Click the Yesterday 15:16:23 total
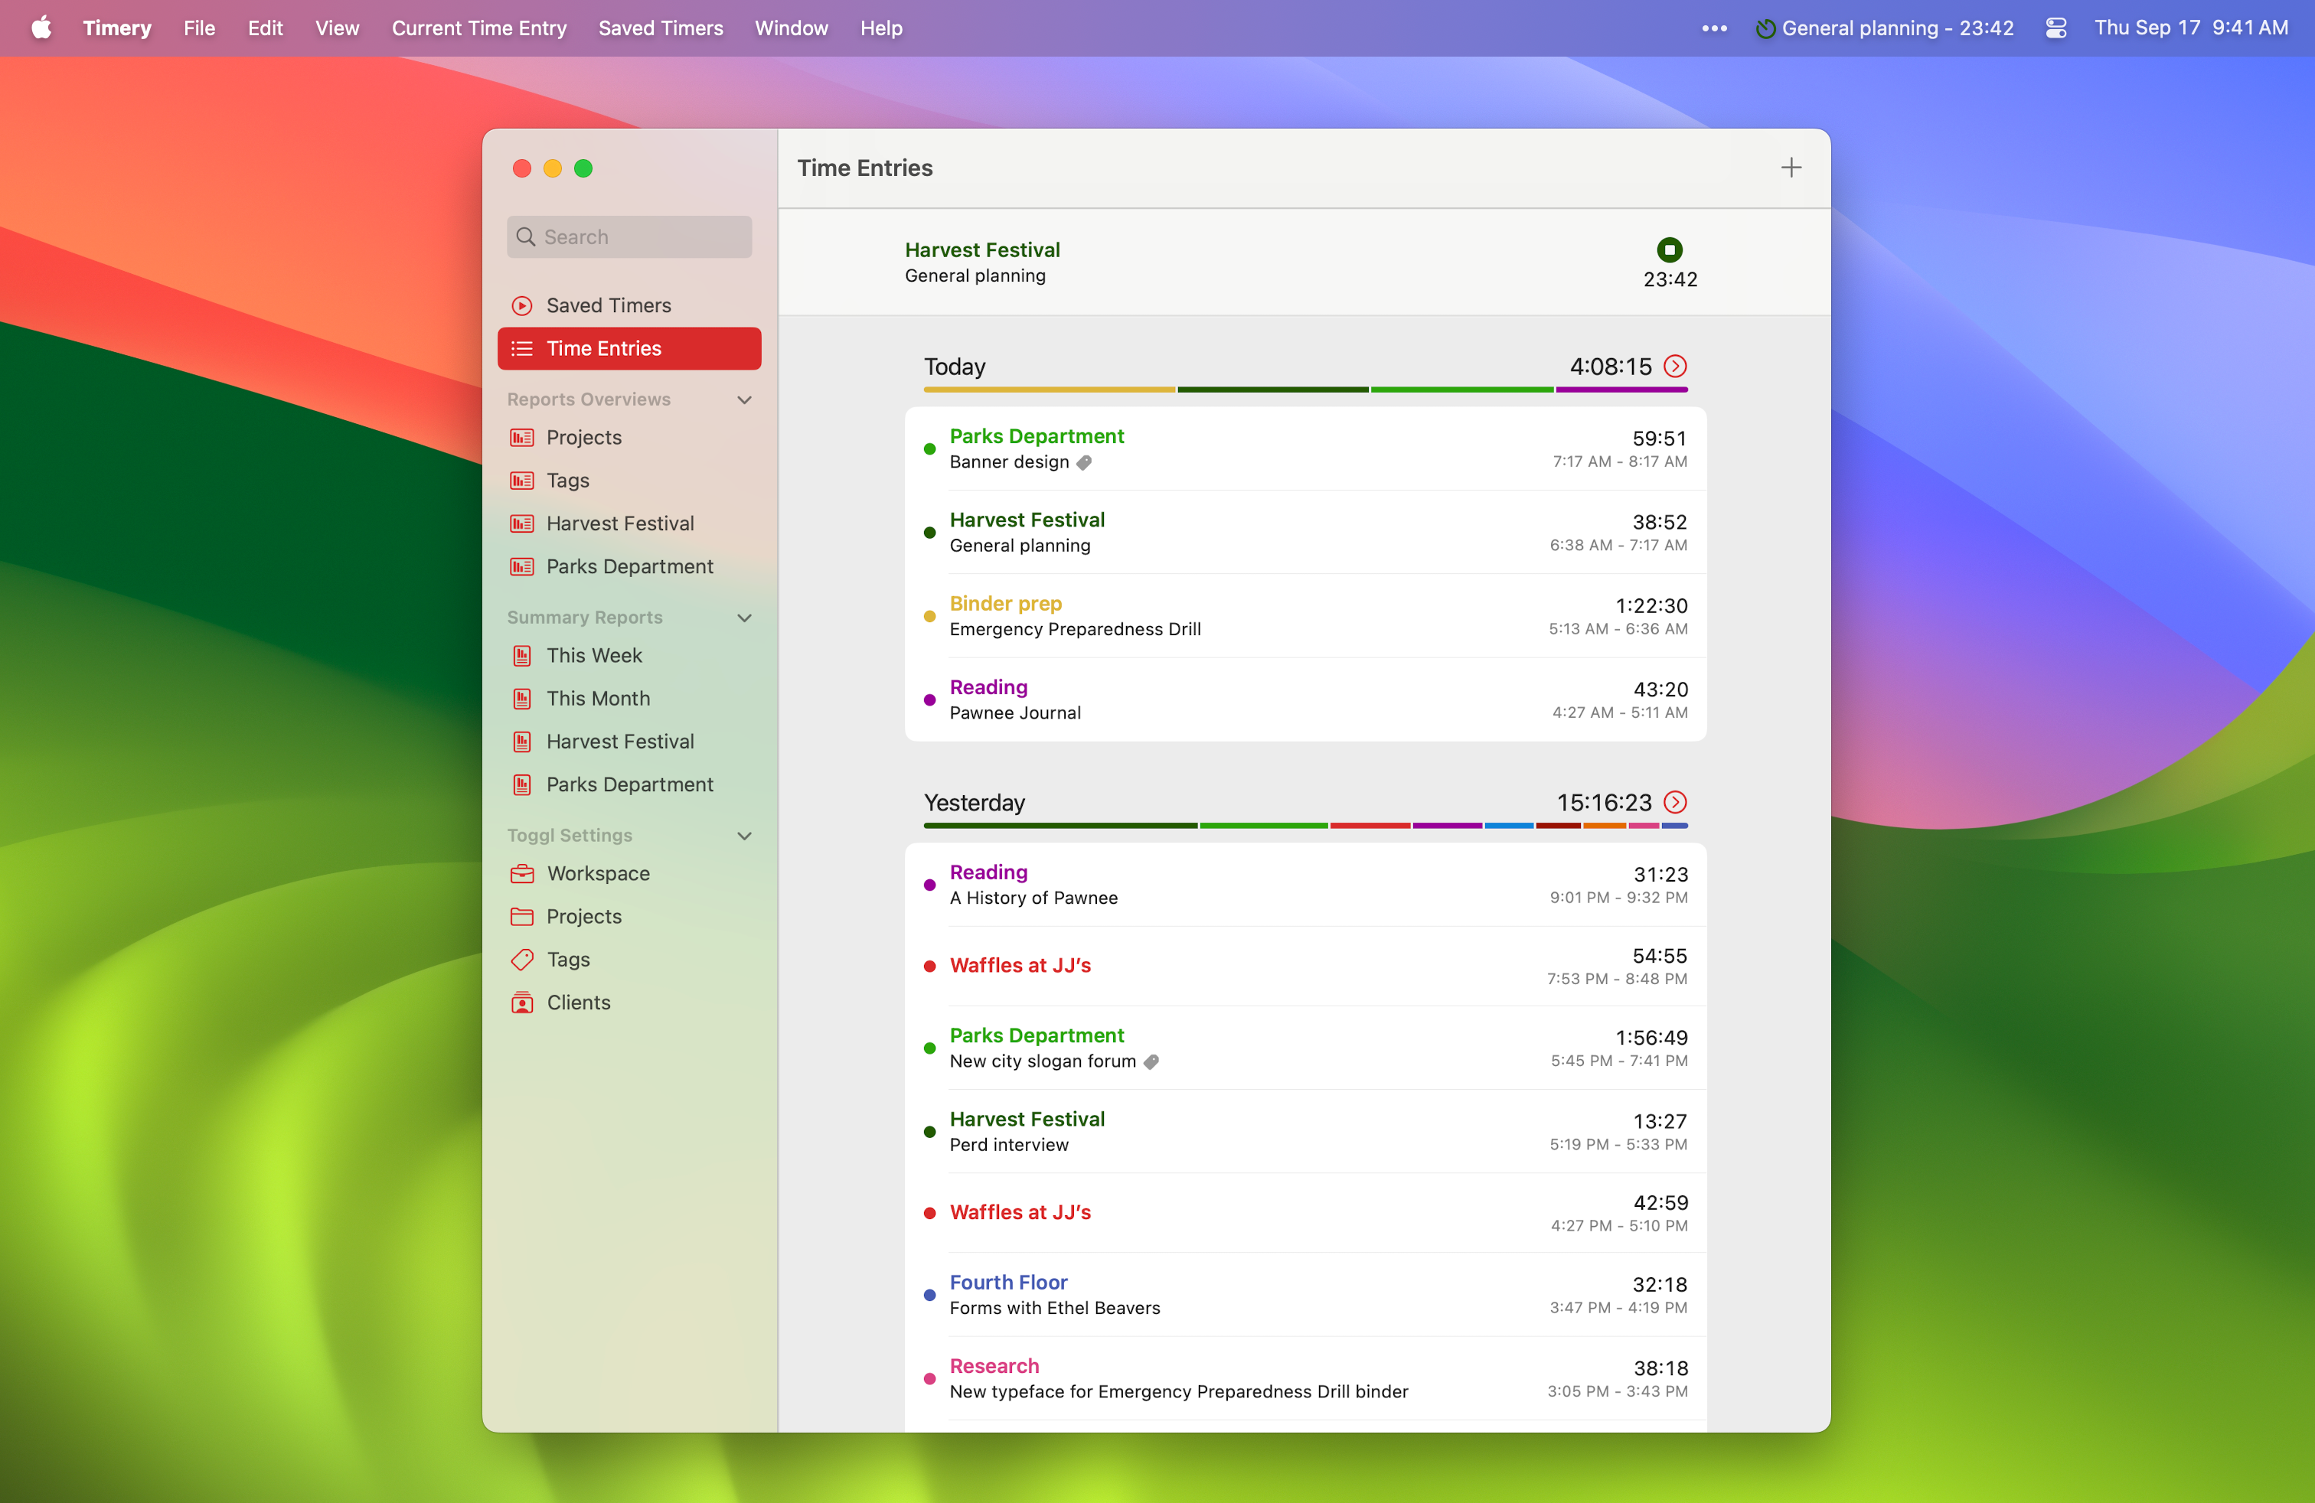2315x1503 pixels. (x=1604, y=802)
